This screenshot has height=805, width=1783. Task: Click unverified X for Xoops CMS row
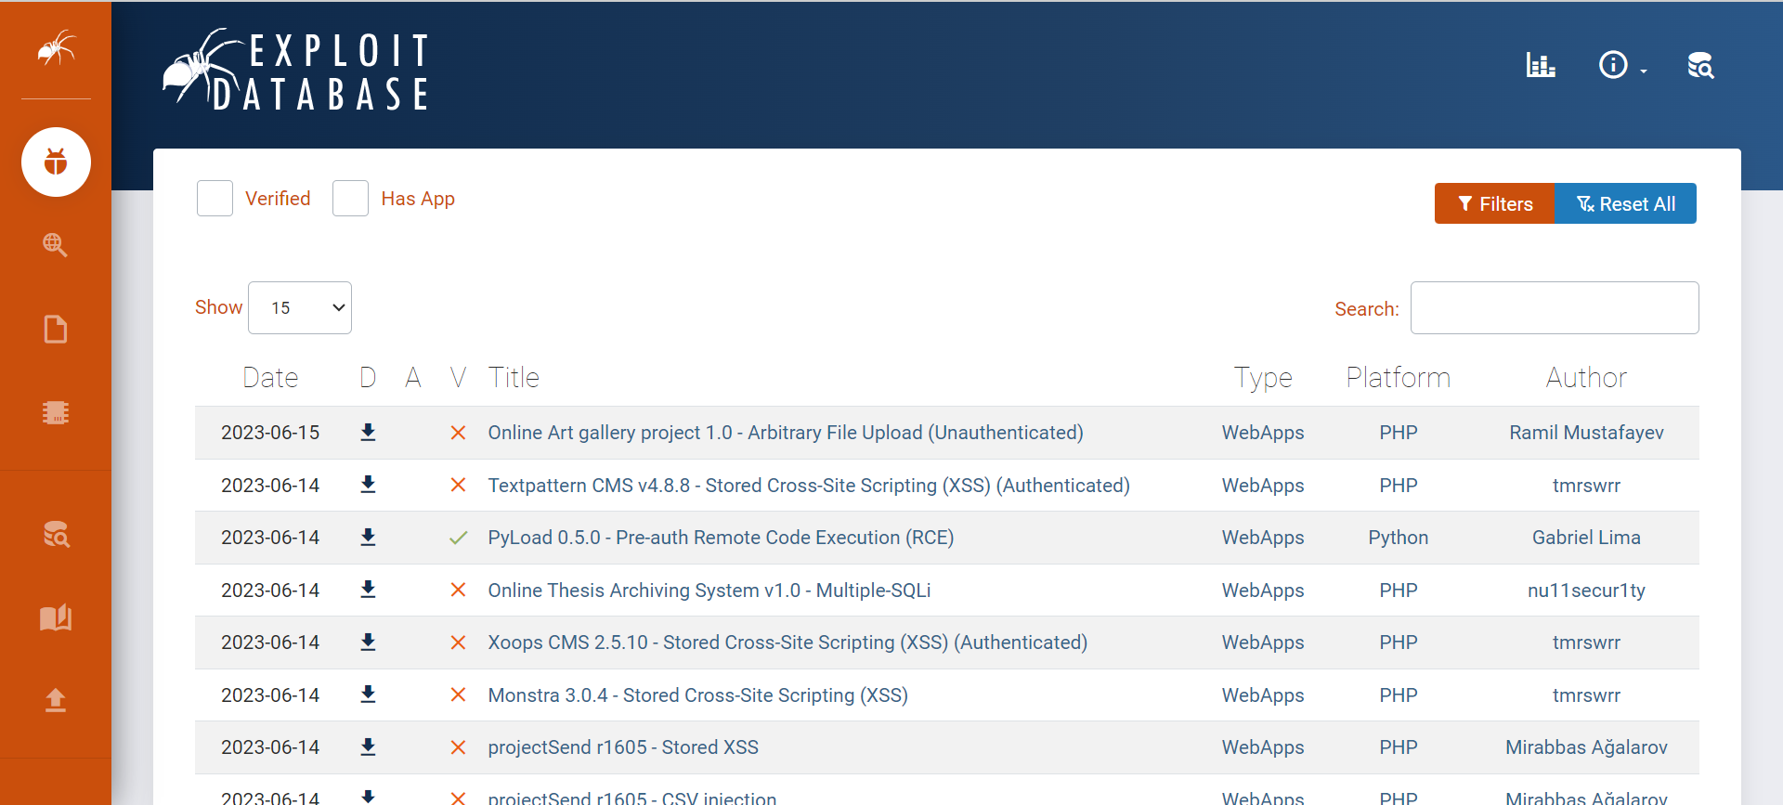click(x=458, y=643)
